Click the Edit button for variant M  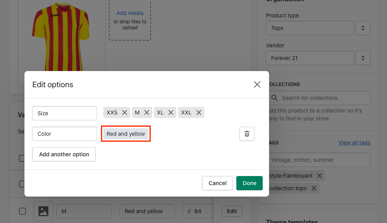coord(232,211)
